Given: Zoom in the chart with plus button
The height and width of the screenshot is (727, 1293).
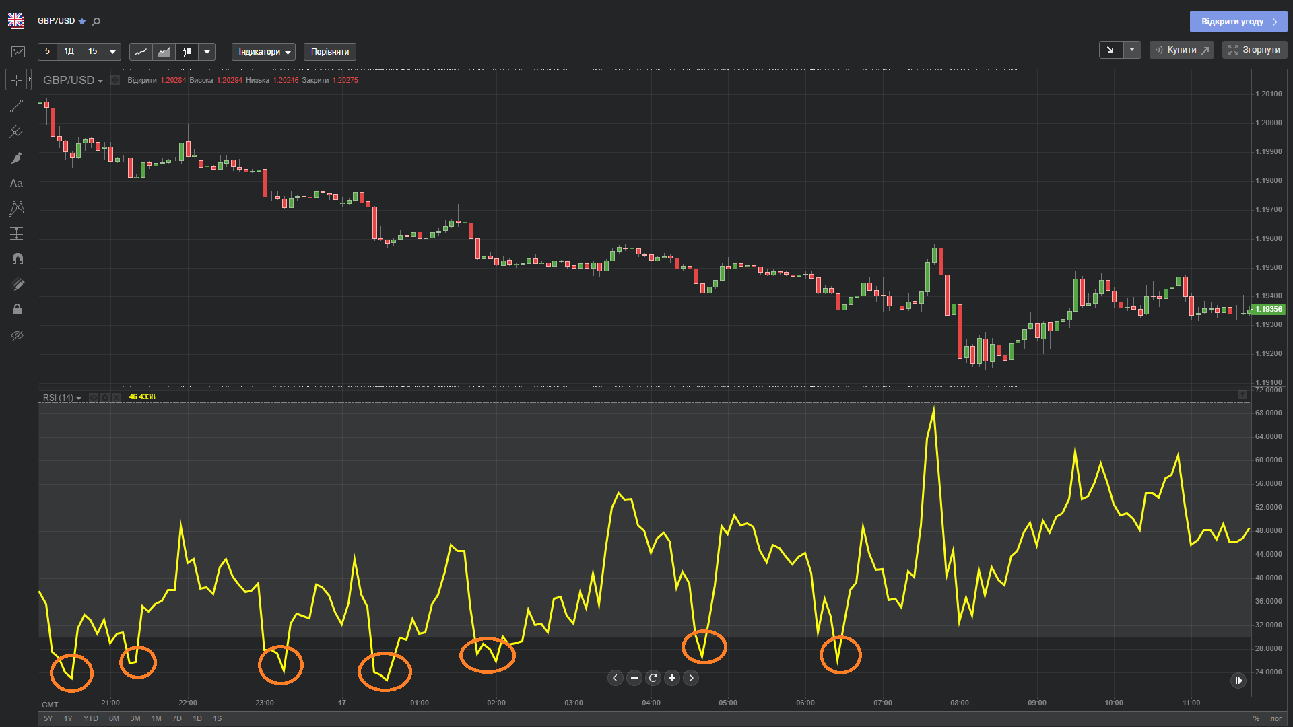Looking at the screenshot, I should (x=671, y=678).
